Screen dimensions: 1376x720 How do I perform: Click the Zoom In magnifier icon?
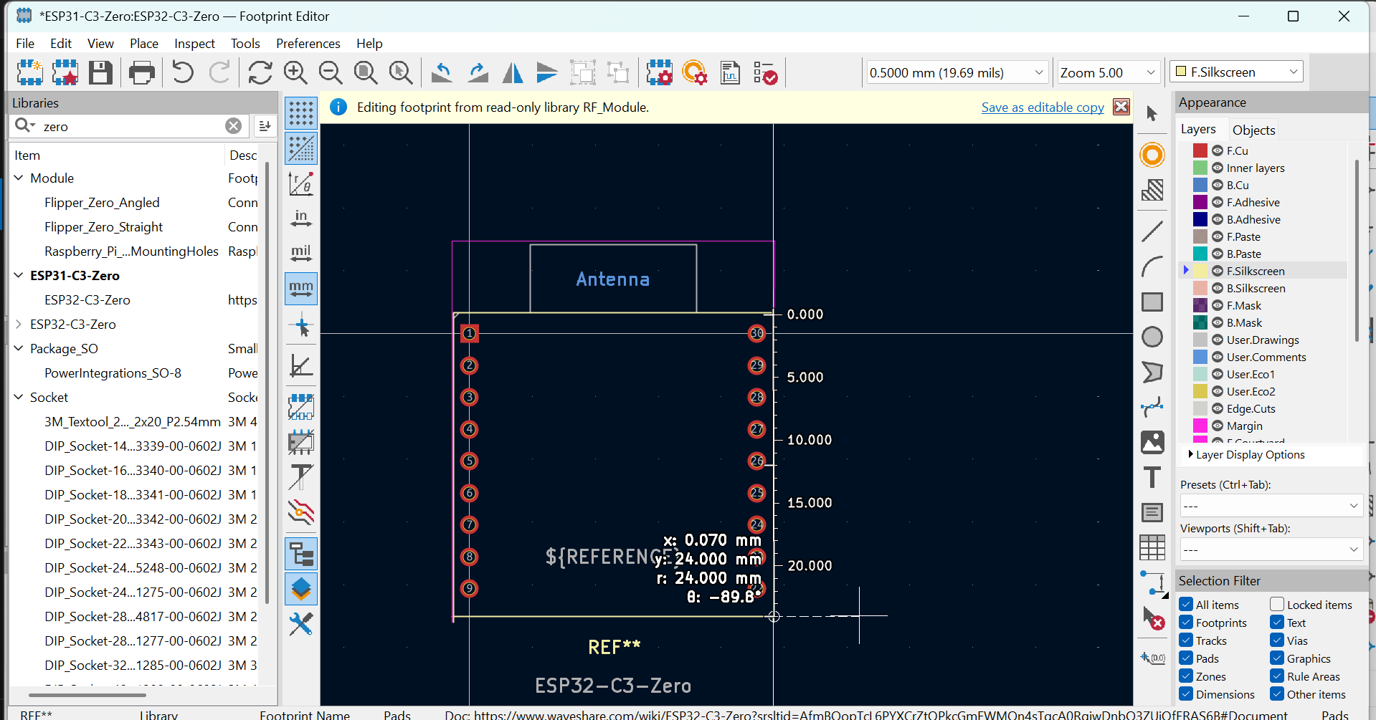[295, 73]
